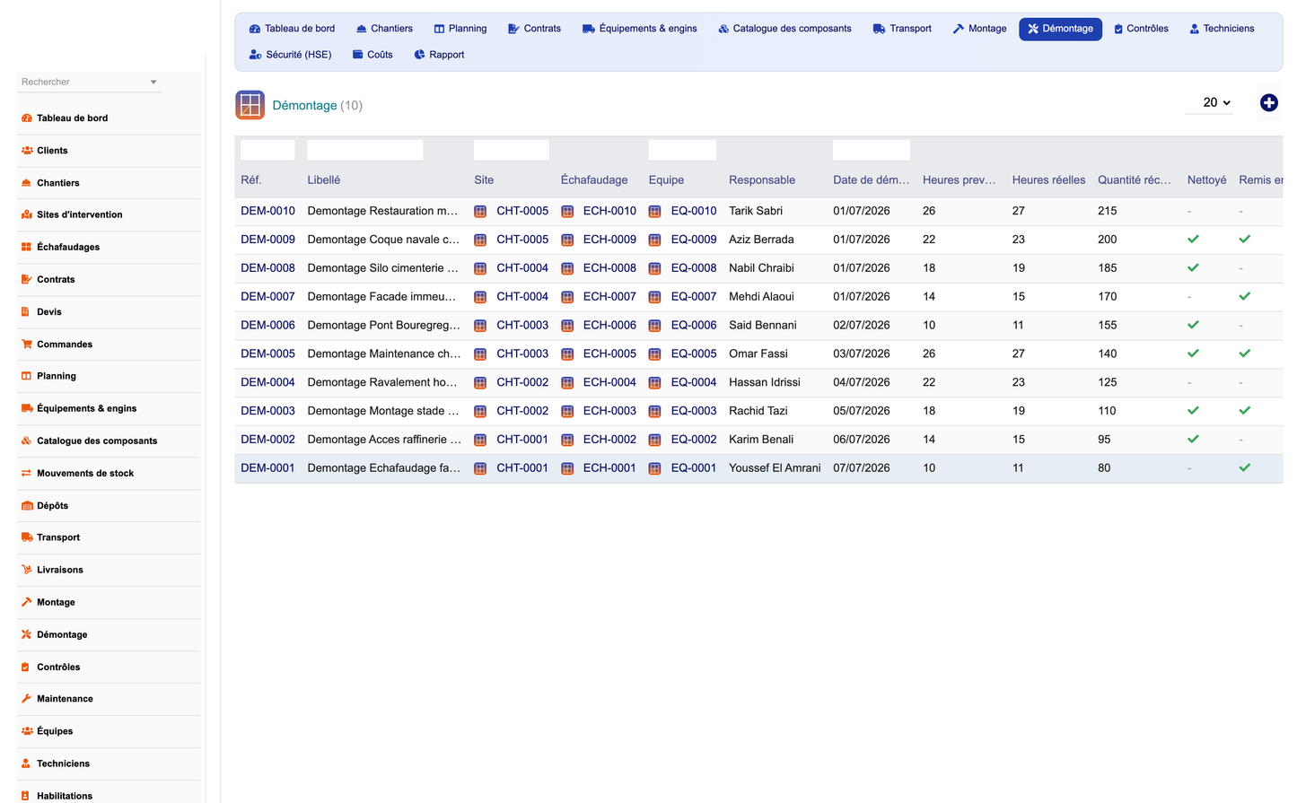Toggle Nettoyé checkmark for DEM-0002
The height and width of the screenshot is (803, 1297).
pyautogui.click(x=1193, y=440)
